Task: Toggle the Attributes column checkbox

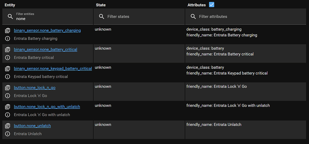Action: 212,5
